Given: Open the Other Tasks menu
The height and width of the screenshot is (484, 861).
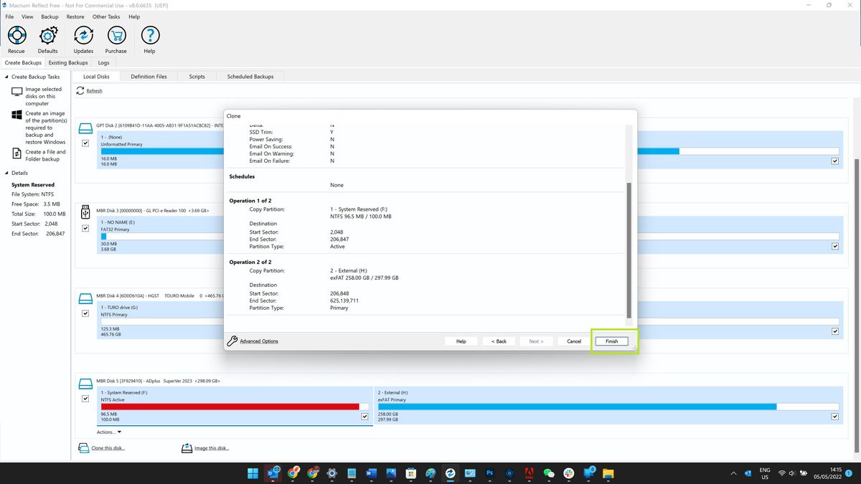Looking at the screenshot, I should click(106, 16).
